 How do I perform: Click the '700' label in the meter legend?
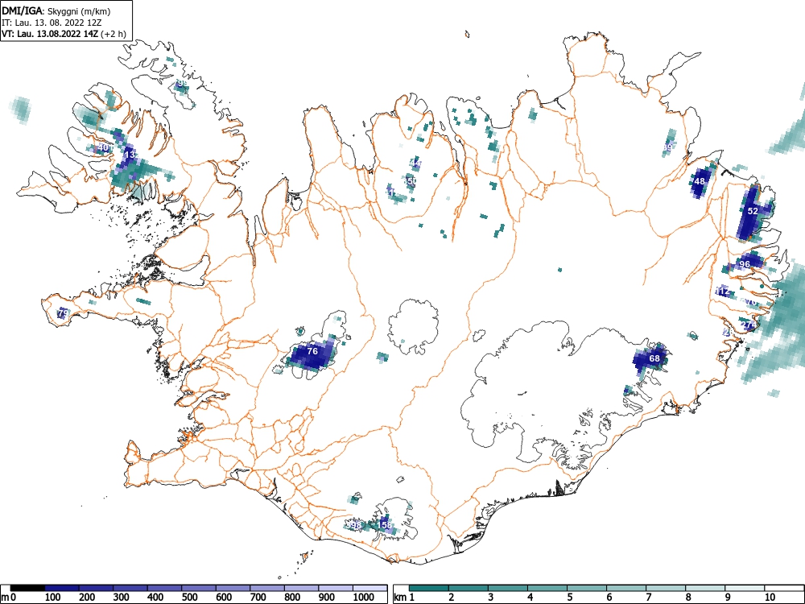coord(258,598)
